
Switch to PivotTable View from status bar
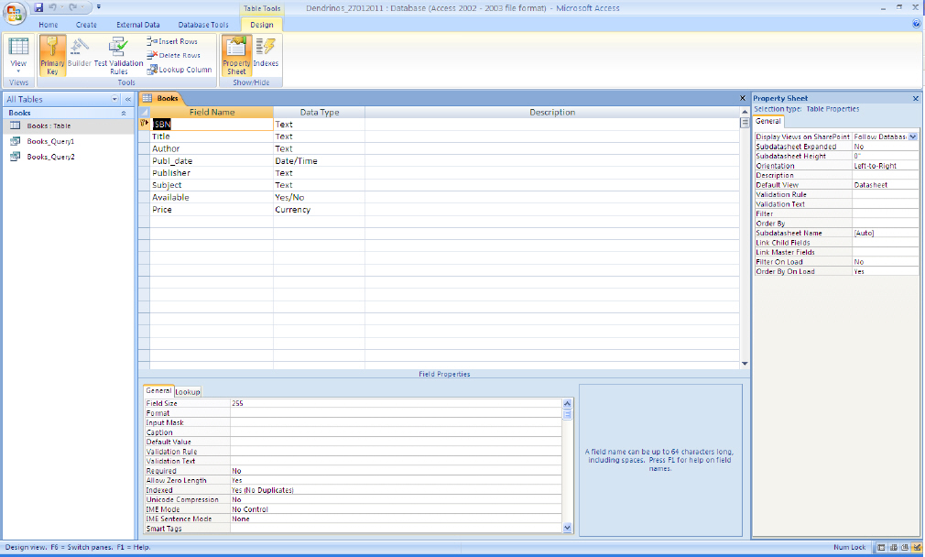pyautogui.click(x=893, y=548)
